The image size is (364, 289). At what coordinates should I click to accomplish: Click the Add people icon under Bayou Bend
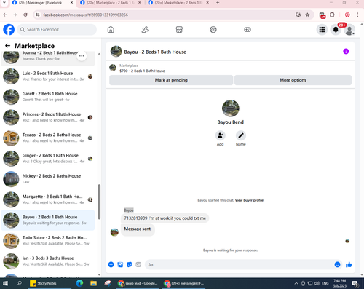point(220,135)
